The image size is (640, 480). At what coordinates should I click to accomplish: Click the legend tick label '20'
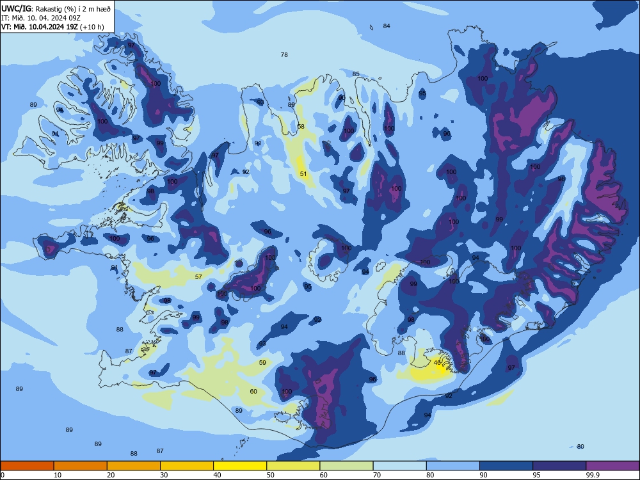coord(111,475)
